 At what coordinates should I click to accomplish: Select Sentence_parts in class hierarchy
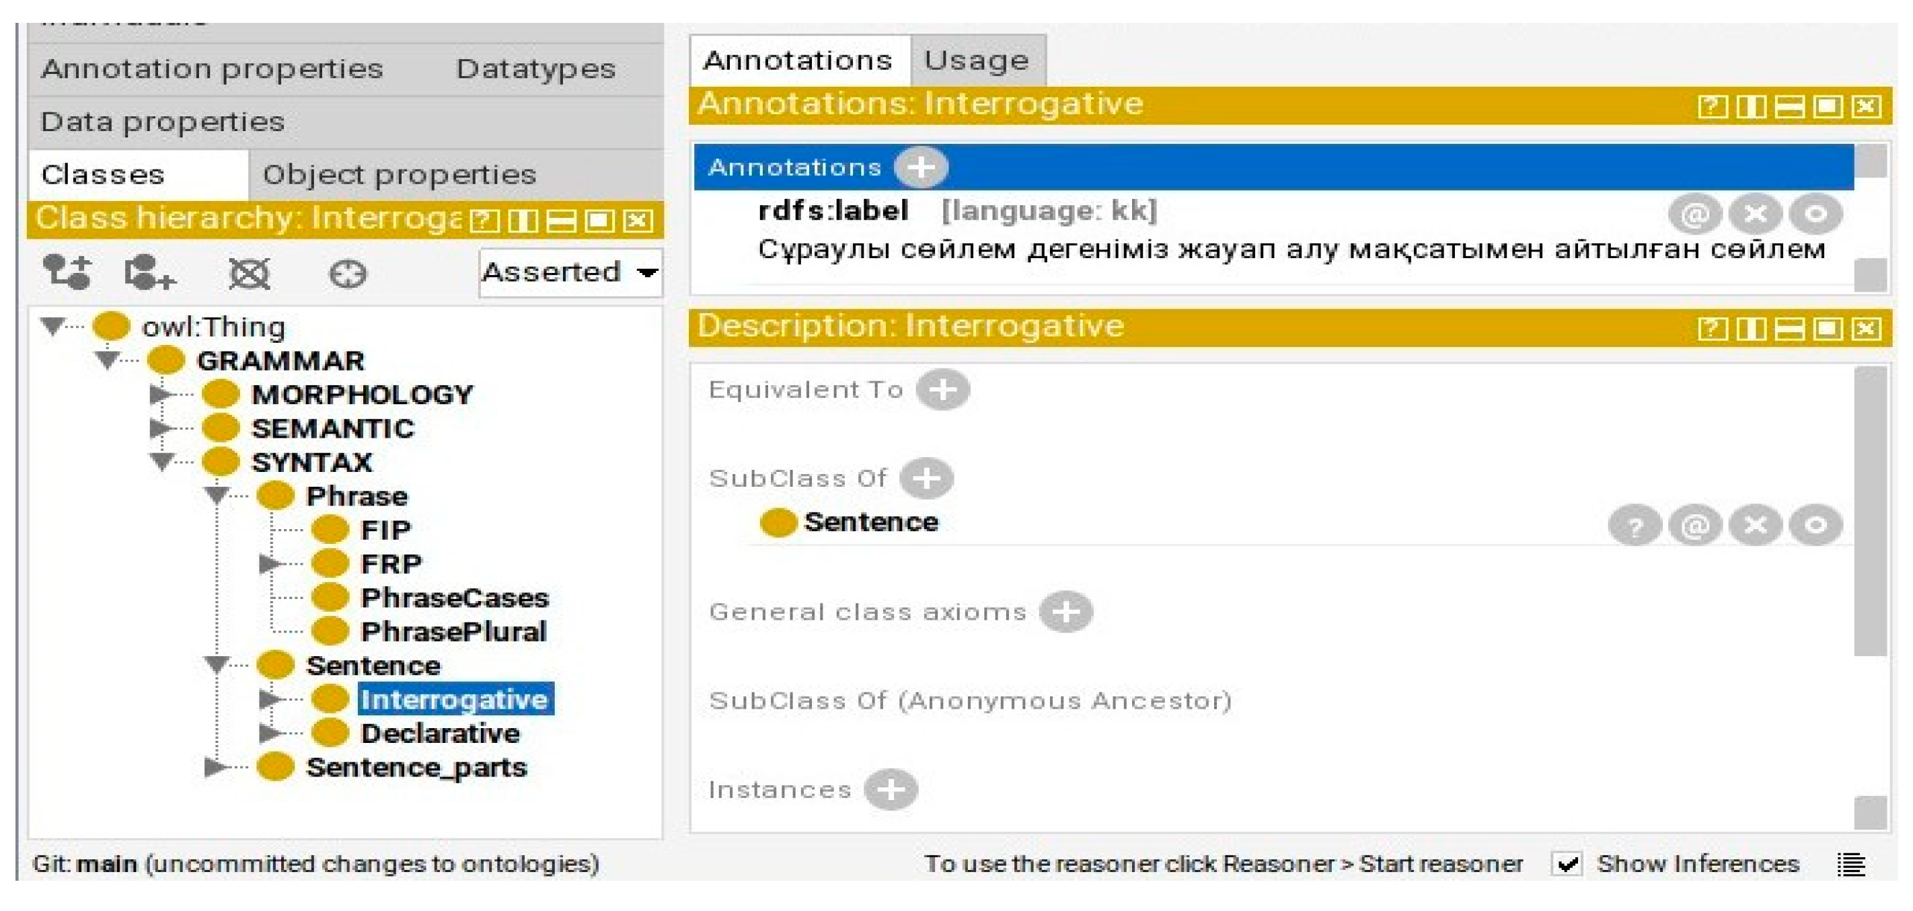pos(416,767)
